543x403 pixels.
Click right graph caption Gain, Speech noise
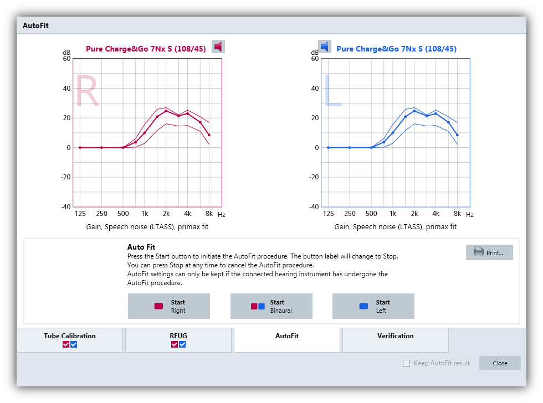(x=147, y=226)
